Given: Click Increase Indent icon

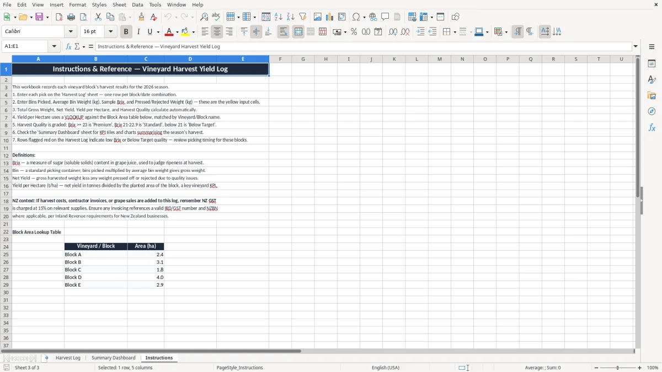Looking at the screenshot, I should point(420,32).
